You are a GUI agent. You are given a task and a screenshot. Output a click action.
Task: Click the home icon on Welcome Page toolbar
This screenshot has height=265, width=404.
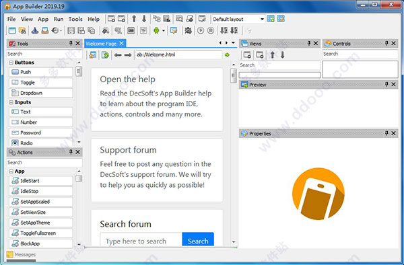coord(92,54)
